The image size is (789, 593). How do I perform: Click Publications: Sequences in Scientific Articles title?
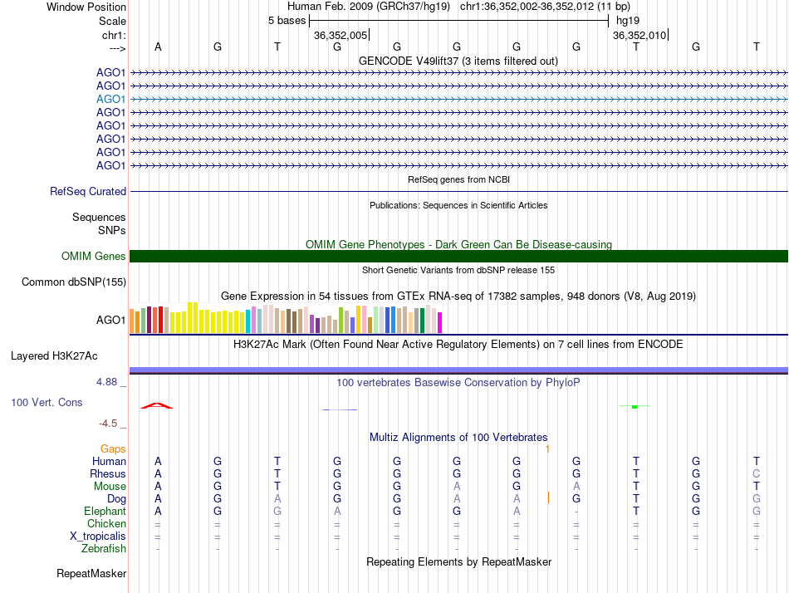click(x=458, y=205)
